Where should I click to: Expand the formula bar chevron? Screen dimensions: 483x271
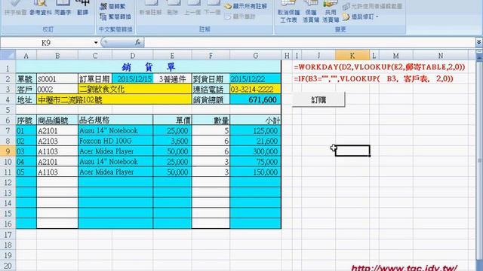click(x=478, y=42)
